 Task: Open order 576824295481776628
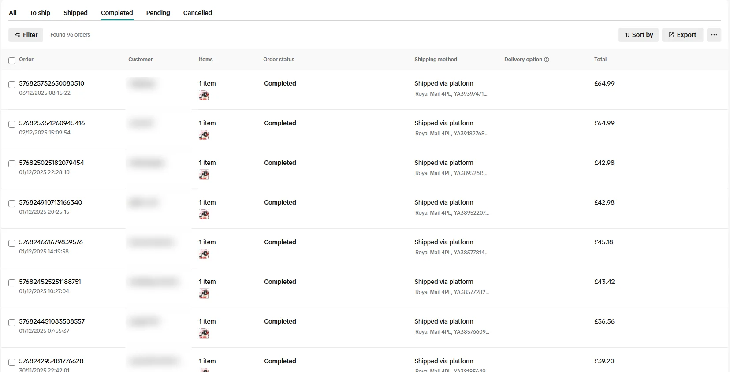[51, 361]
